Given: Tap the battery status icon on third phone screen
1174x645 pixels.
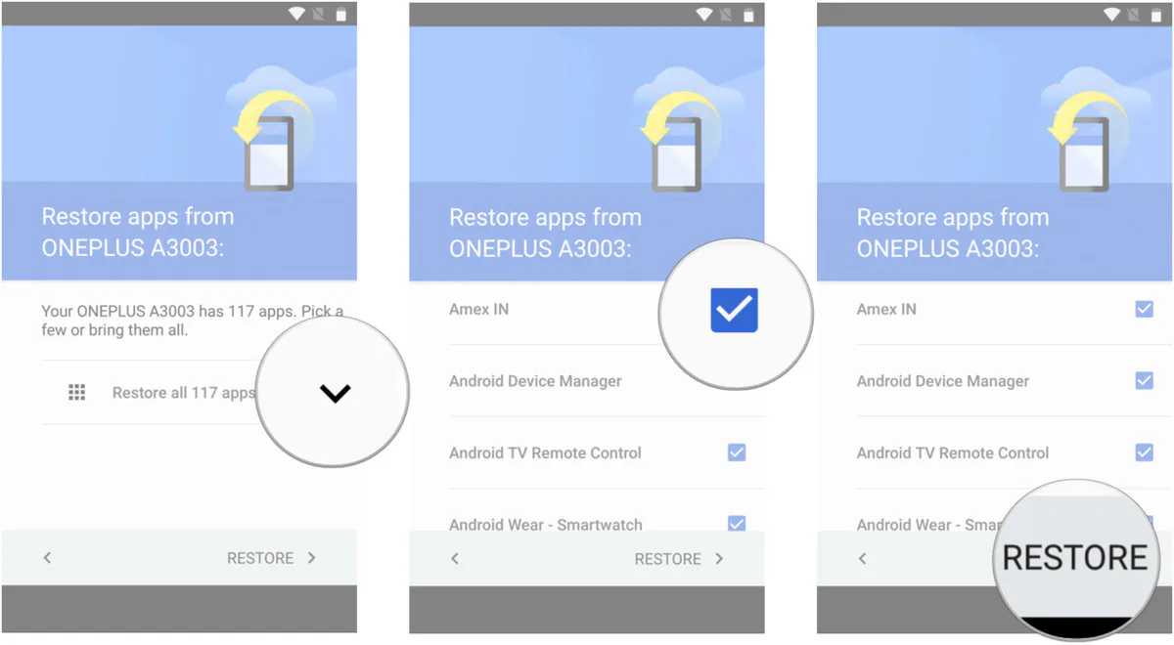Looking at the screenshot, I should [x=1156, y=14].
